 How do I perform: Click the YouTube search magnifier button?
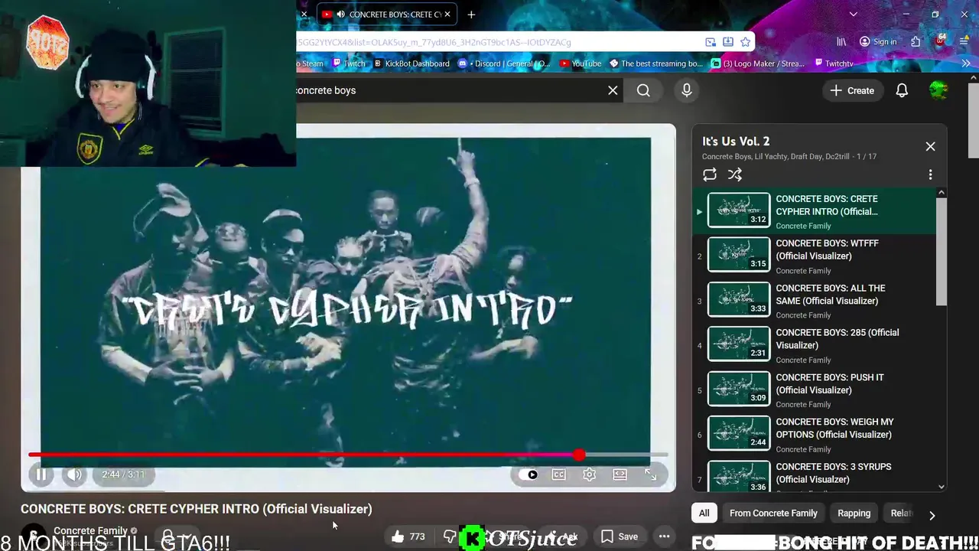(x=643, y=90)
